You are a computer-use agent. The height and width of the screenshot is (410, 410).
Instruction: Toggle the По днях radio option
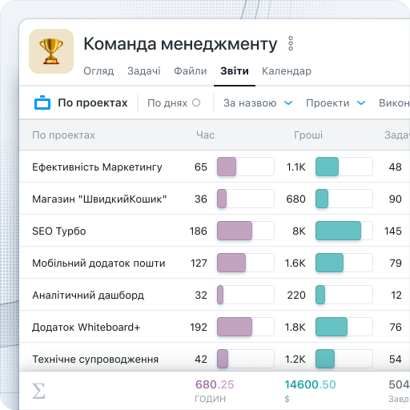tap(196, 102)
